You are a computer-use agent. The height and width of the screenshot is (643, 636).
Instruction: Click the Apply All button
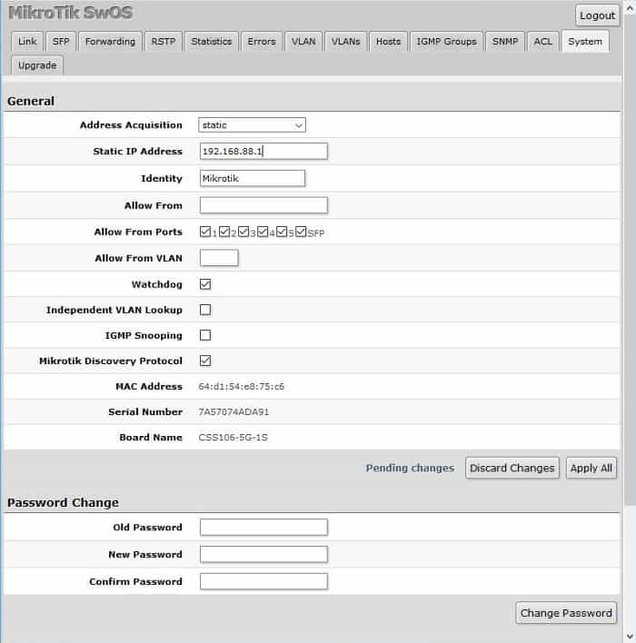(591, 468)
